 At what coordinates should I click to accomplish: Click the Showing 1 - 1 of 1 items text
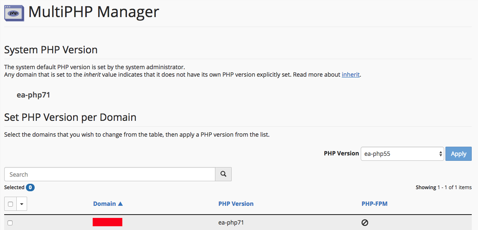(x=443, y=187)
